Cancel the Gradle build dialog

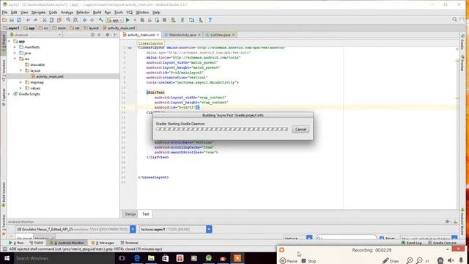(x=300, y=129)
